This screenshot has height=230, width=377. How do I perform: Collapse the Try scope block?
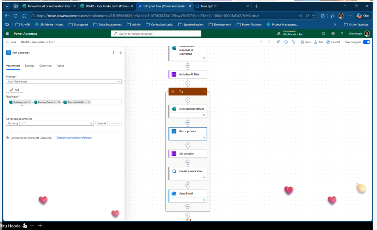click(204, 91)
